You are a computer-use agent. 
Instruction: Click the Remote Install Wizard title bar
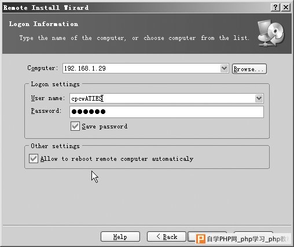(135, 8)
